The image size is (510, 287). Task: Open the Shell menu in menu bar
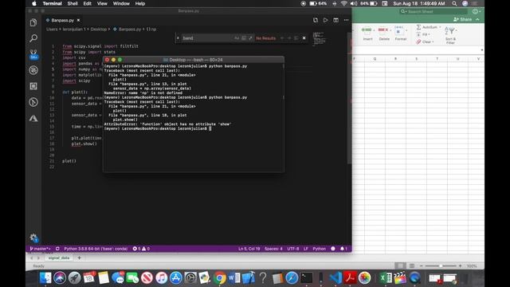73,3
